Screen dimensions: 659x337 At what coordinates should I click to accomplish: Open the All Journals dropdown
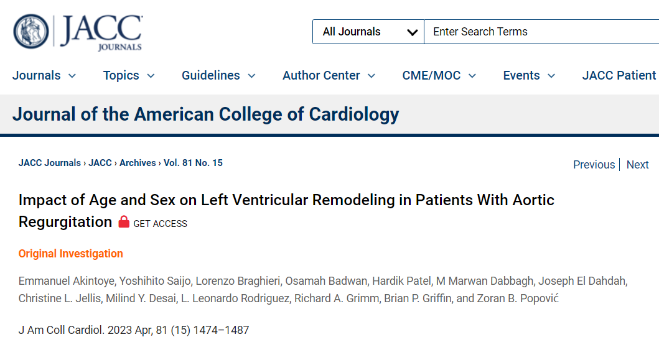point(368,32)
